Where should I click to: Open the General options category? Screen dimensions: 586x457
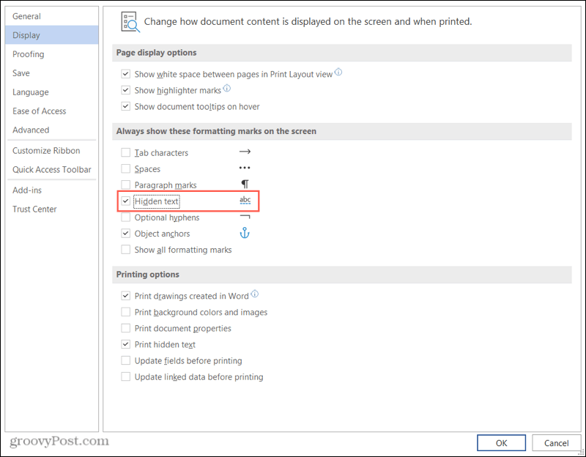tap(52, 16)
